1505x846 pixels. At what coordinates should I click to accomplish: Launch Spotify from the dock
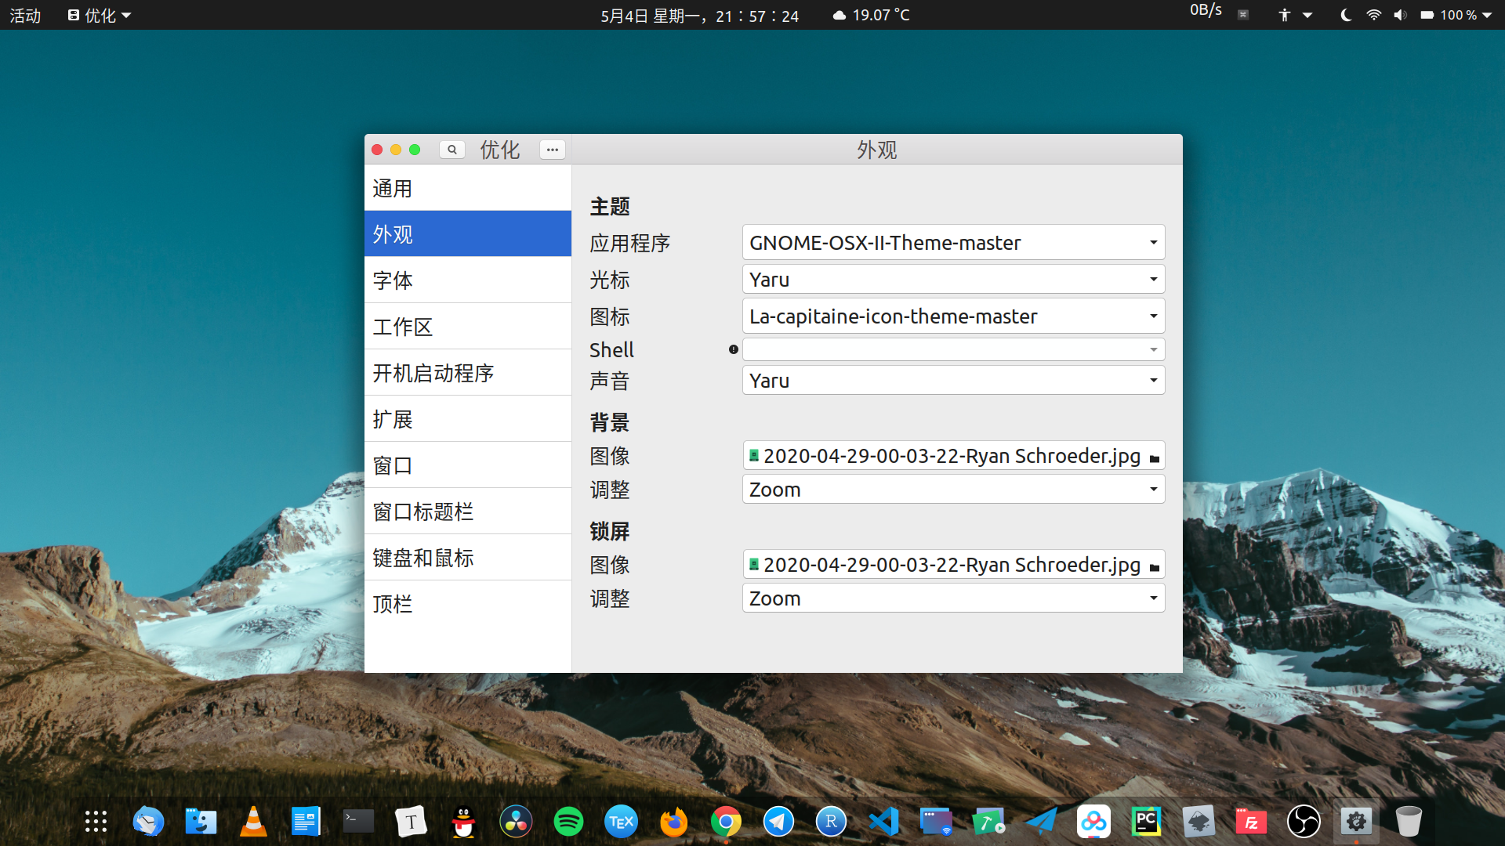pyautogui.click(x=568, y=822)
